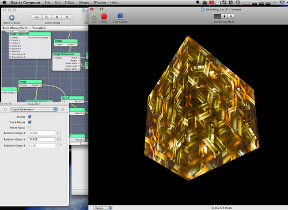Viewport: 288px width, 210px height.
Task: Open the Apple menu
Action: pyautogui.click(x=5, y=2)
